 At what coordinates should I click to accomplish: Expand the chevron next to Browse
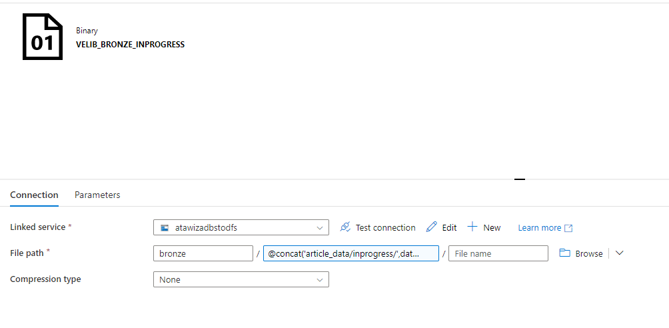pos(620,253)
